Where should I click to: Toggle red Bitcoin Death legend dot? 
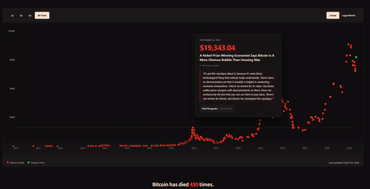point(8,162)
